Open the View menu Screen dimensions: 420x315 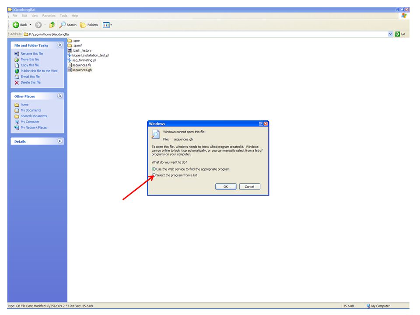(x=35, y=16)
